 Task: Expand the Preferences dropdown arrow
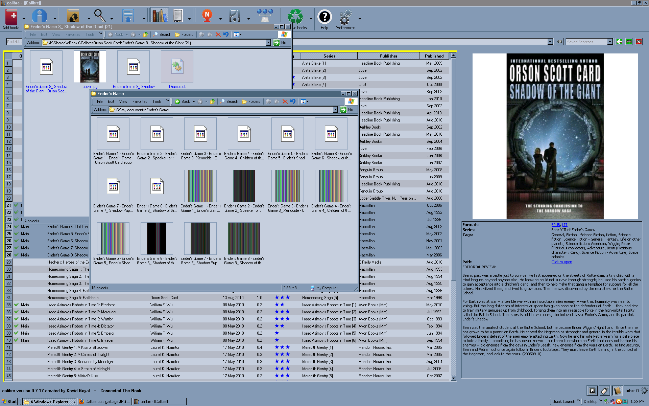360,19
